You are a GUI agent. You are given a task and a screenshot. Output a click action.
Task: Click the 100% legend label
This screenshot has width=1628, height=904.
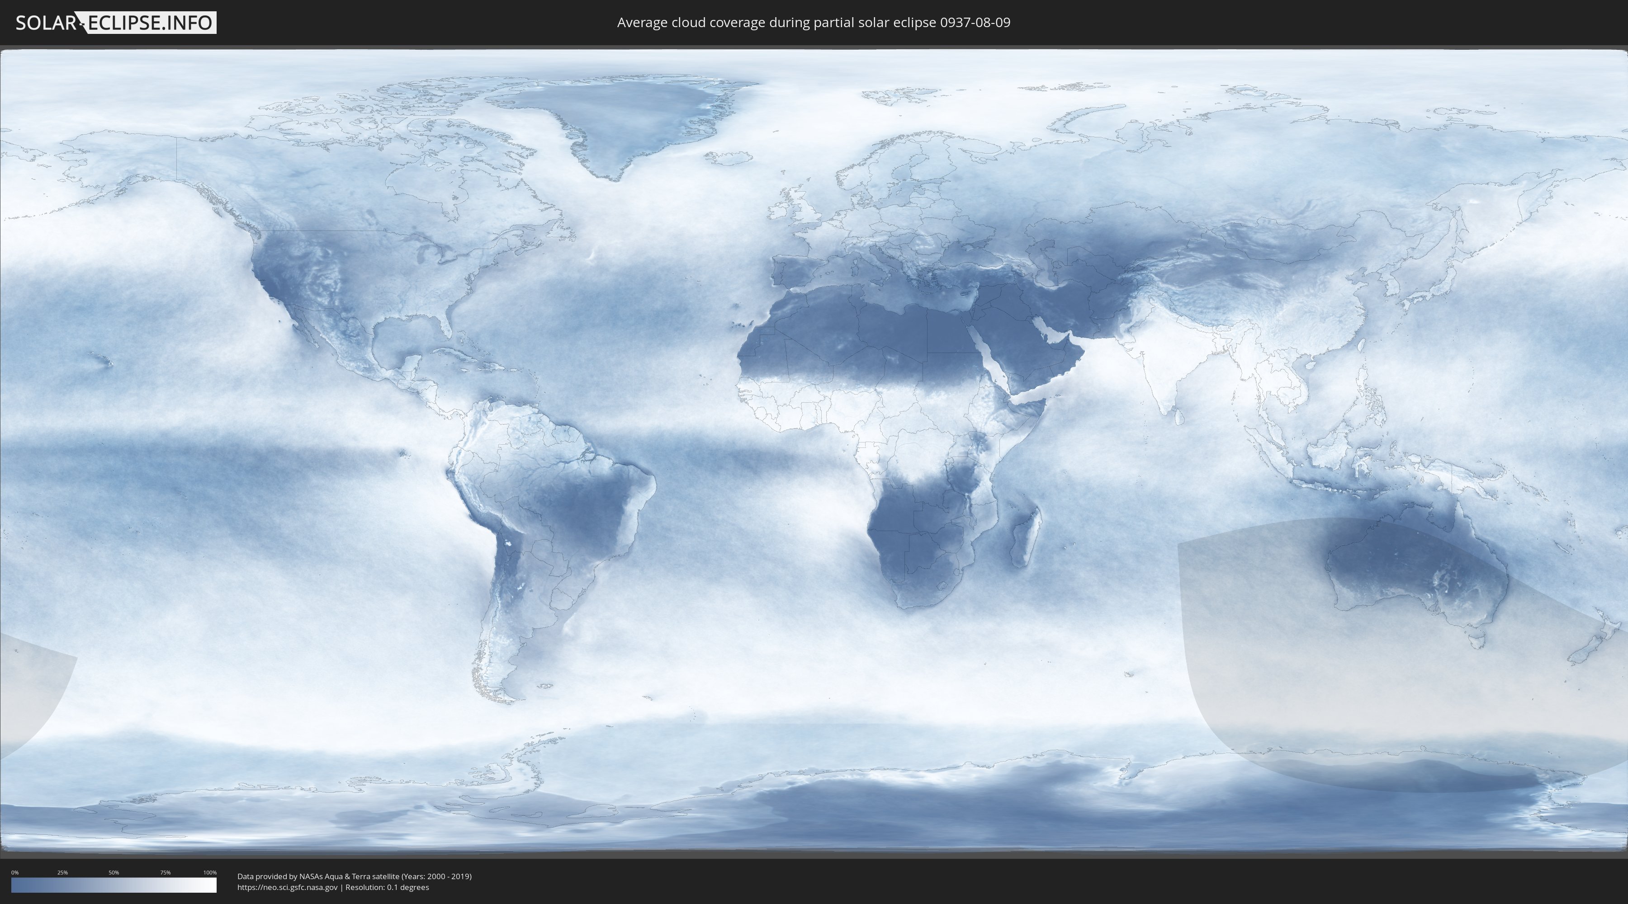[x=210, y=872]
